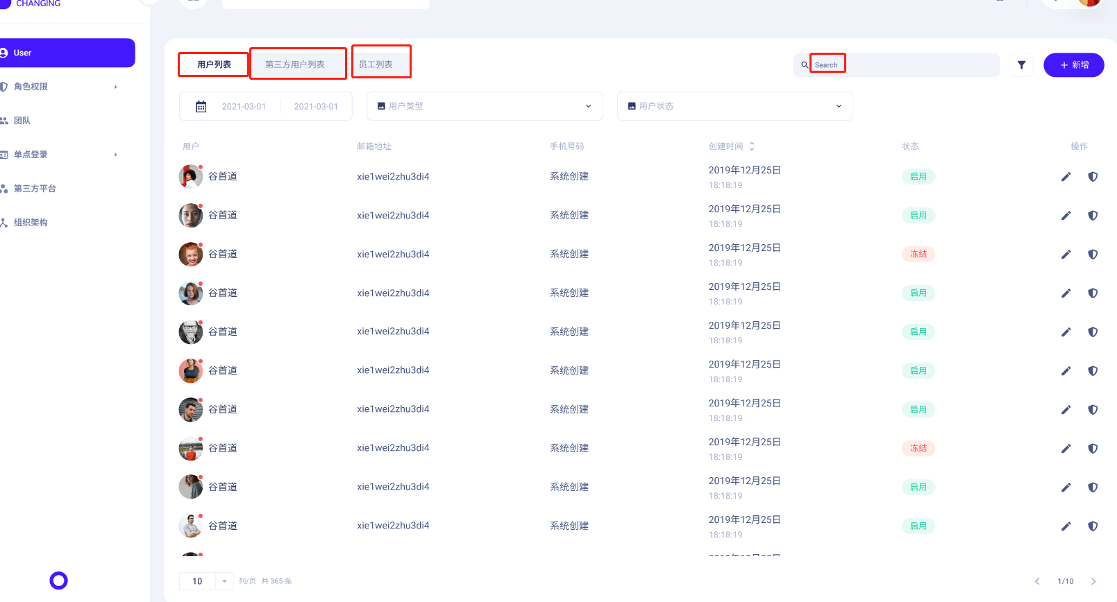Screen dimensions: 1117x602
Task: Select User in the sidebar menu
Action: point(67,53)
